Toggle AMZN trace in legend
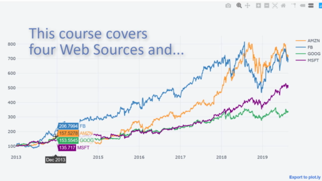The image size is (322, 181). pos(307,41)
